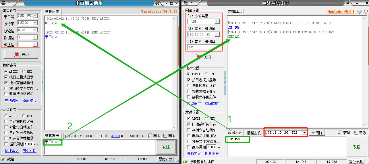This screenshot has height=164, width=369.
Task: Click the 发送 button in serial assistant
Action: coord(166,147)
